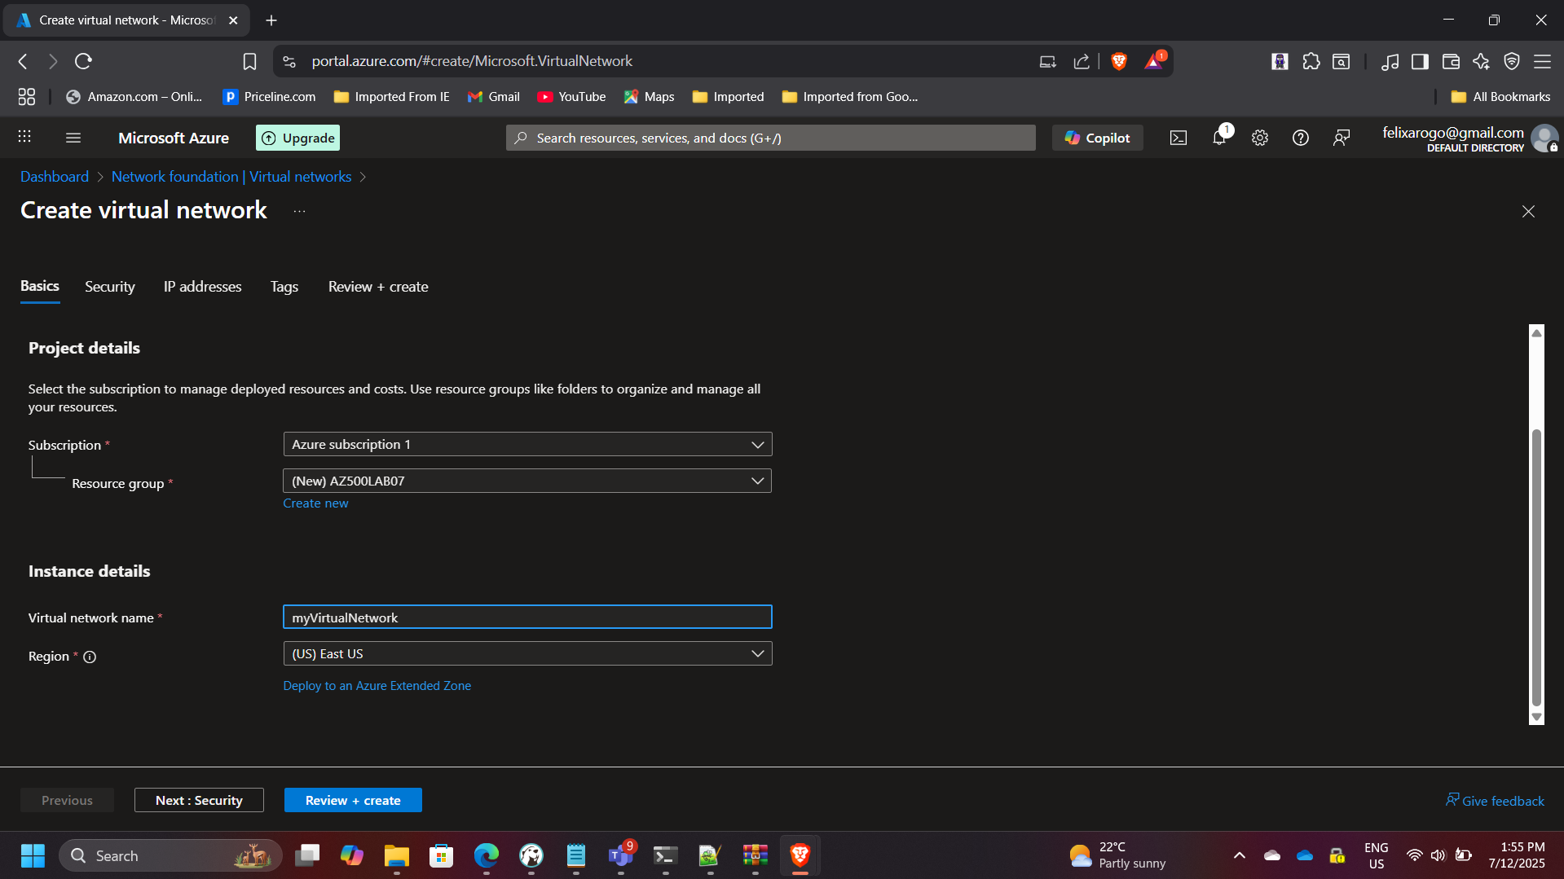Screen dimensions: 1564x879
Task: Switch to the Tags tab
Action: pyautogui.click(x=284, y=286)
